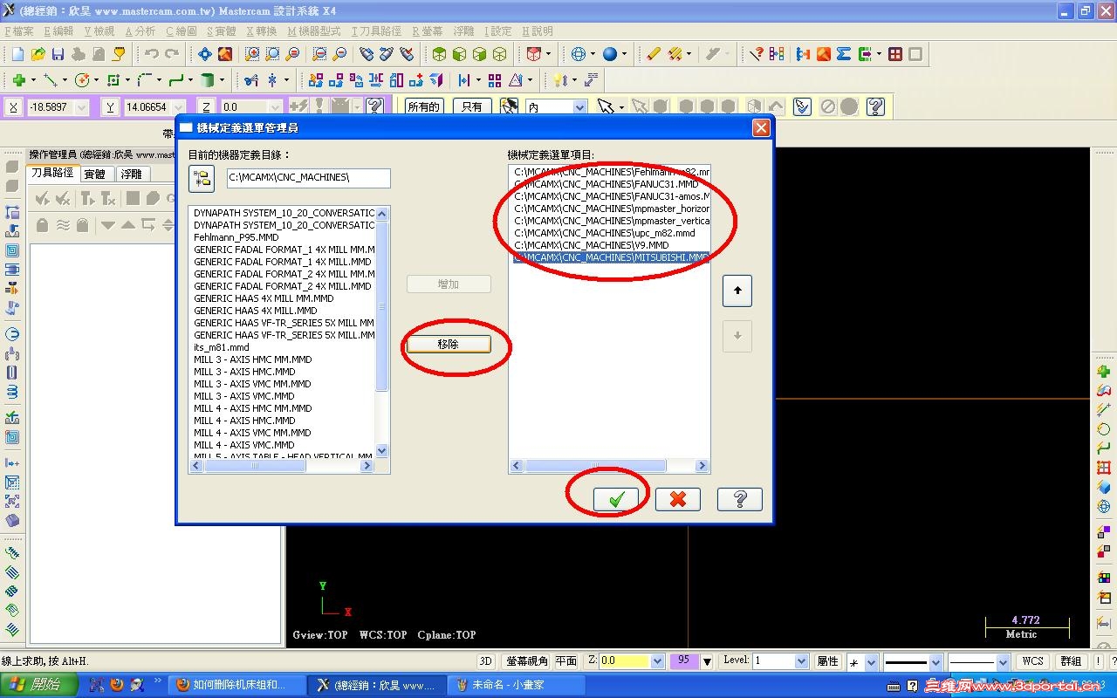Open the 編輯 Edit menu

[59, 31]
